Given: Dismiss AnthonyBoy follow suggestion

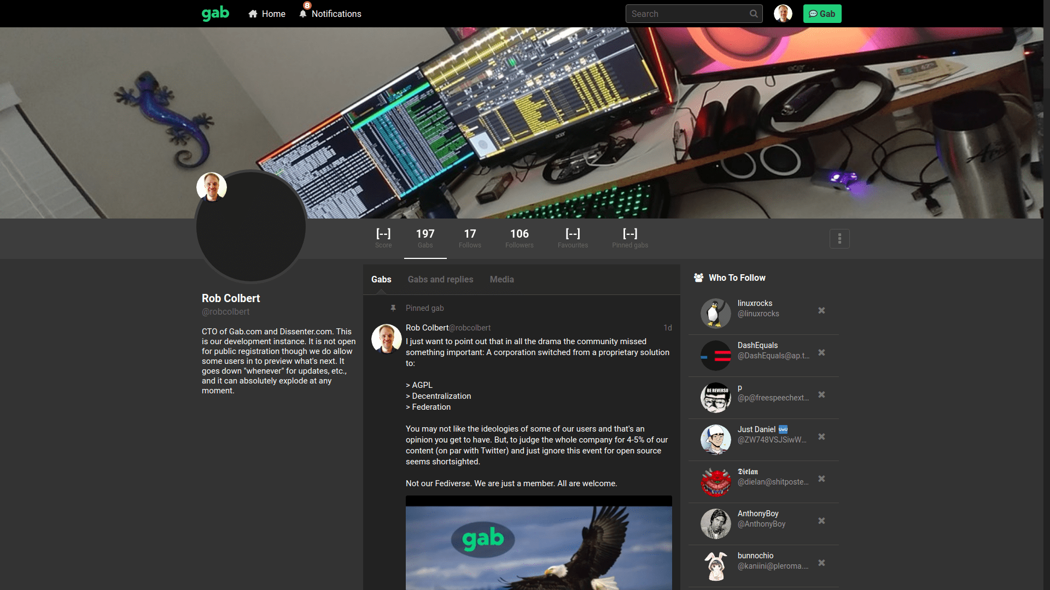Looking at the screenshot, I should point(821,521).
